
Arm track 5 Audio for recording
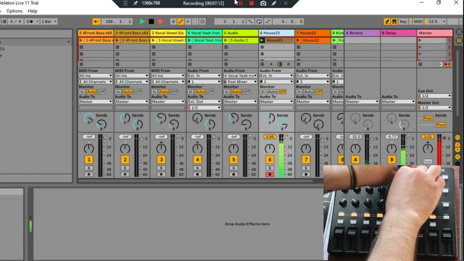pyautogui.click(x=233, y=174)
